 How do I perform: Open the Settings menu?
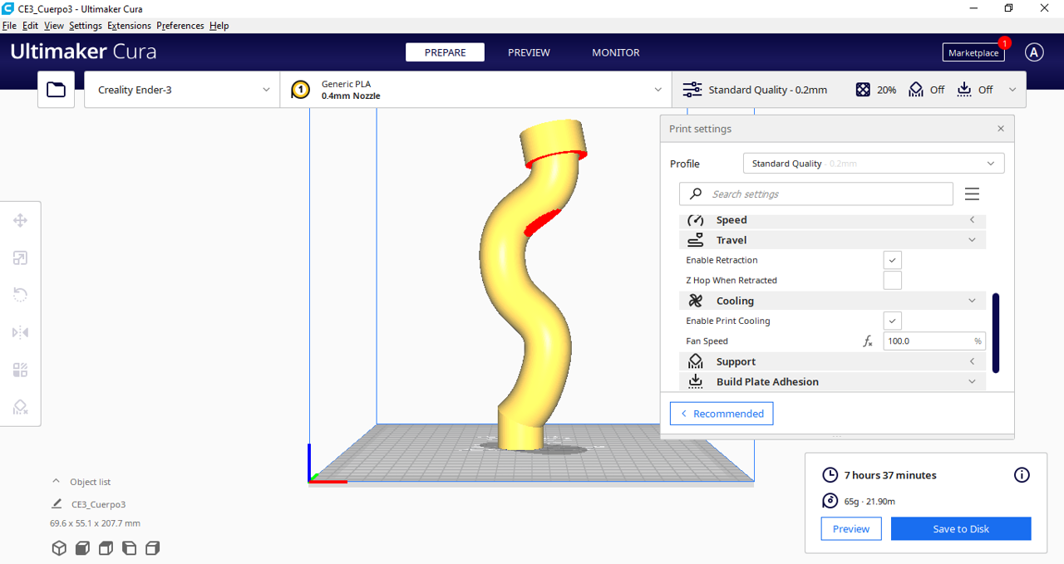86,26
